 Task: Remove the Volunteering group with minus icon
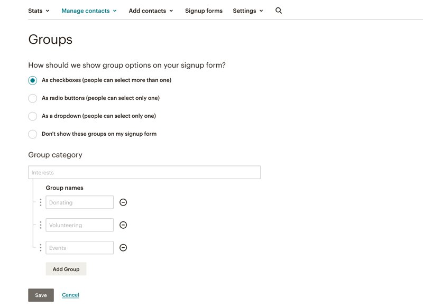tap(123, 225)
